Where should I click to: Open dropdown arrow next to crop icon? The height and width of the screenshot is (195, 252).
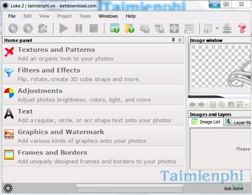coord(217,28)
